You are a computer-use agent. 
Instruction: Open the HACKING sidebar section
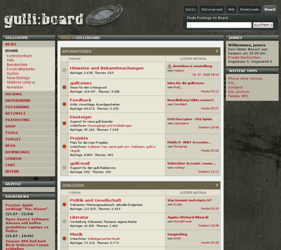pyautogui.click(x=13, y=94)
